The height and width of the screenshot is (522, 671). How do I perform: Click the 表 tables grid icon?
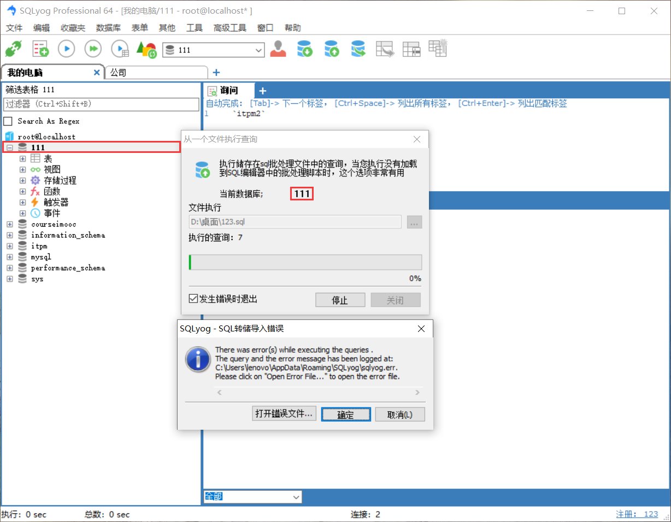click(36, 158)
